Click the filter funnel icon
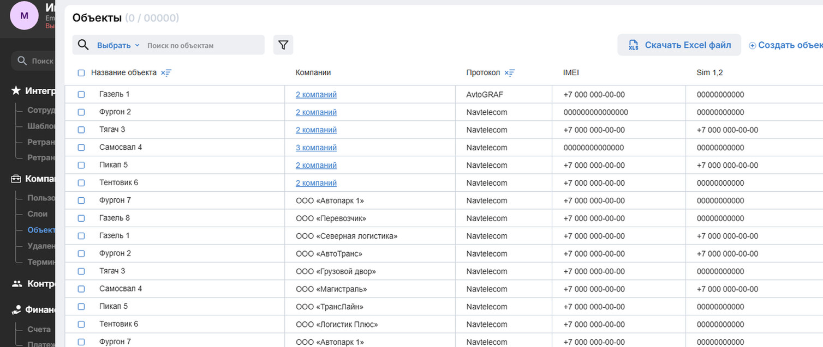The height and width of the screenshot is (347, 823). pos(283,45)
